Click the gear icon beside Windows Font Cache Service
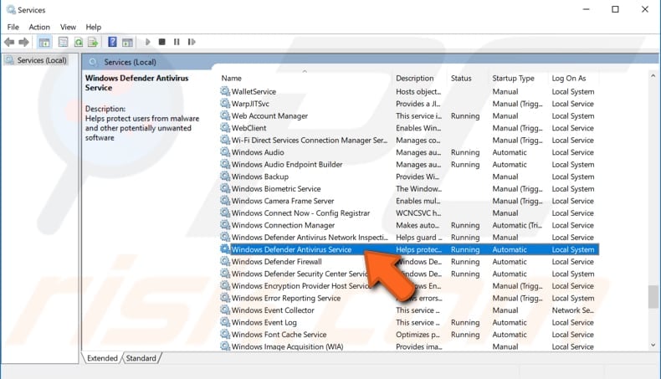The height and width of the screenshot is (379, 661). [x=225, y=334]
